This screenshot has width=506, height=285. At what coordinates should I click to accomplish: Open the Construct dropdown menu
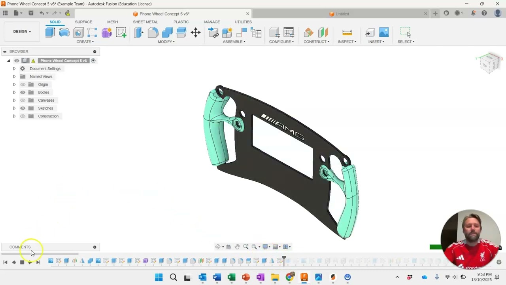[316, 42]
